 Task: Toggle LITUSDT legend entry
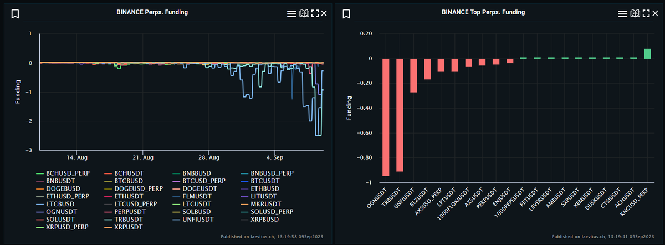coord(259,196)
